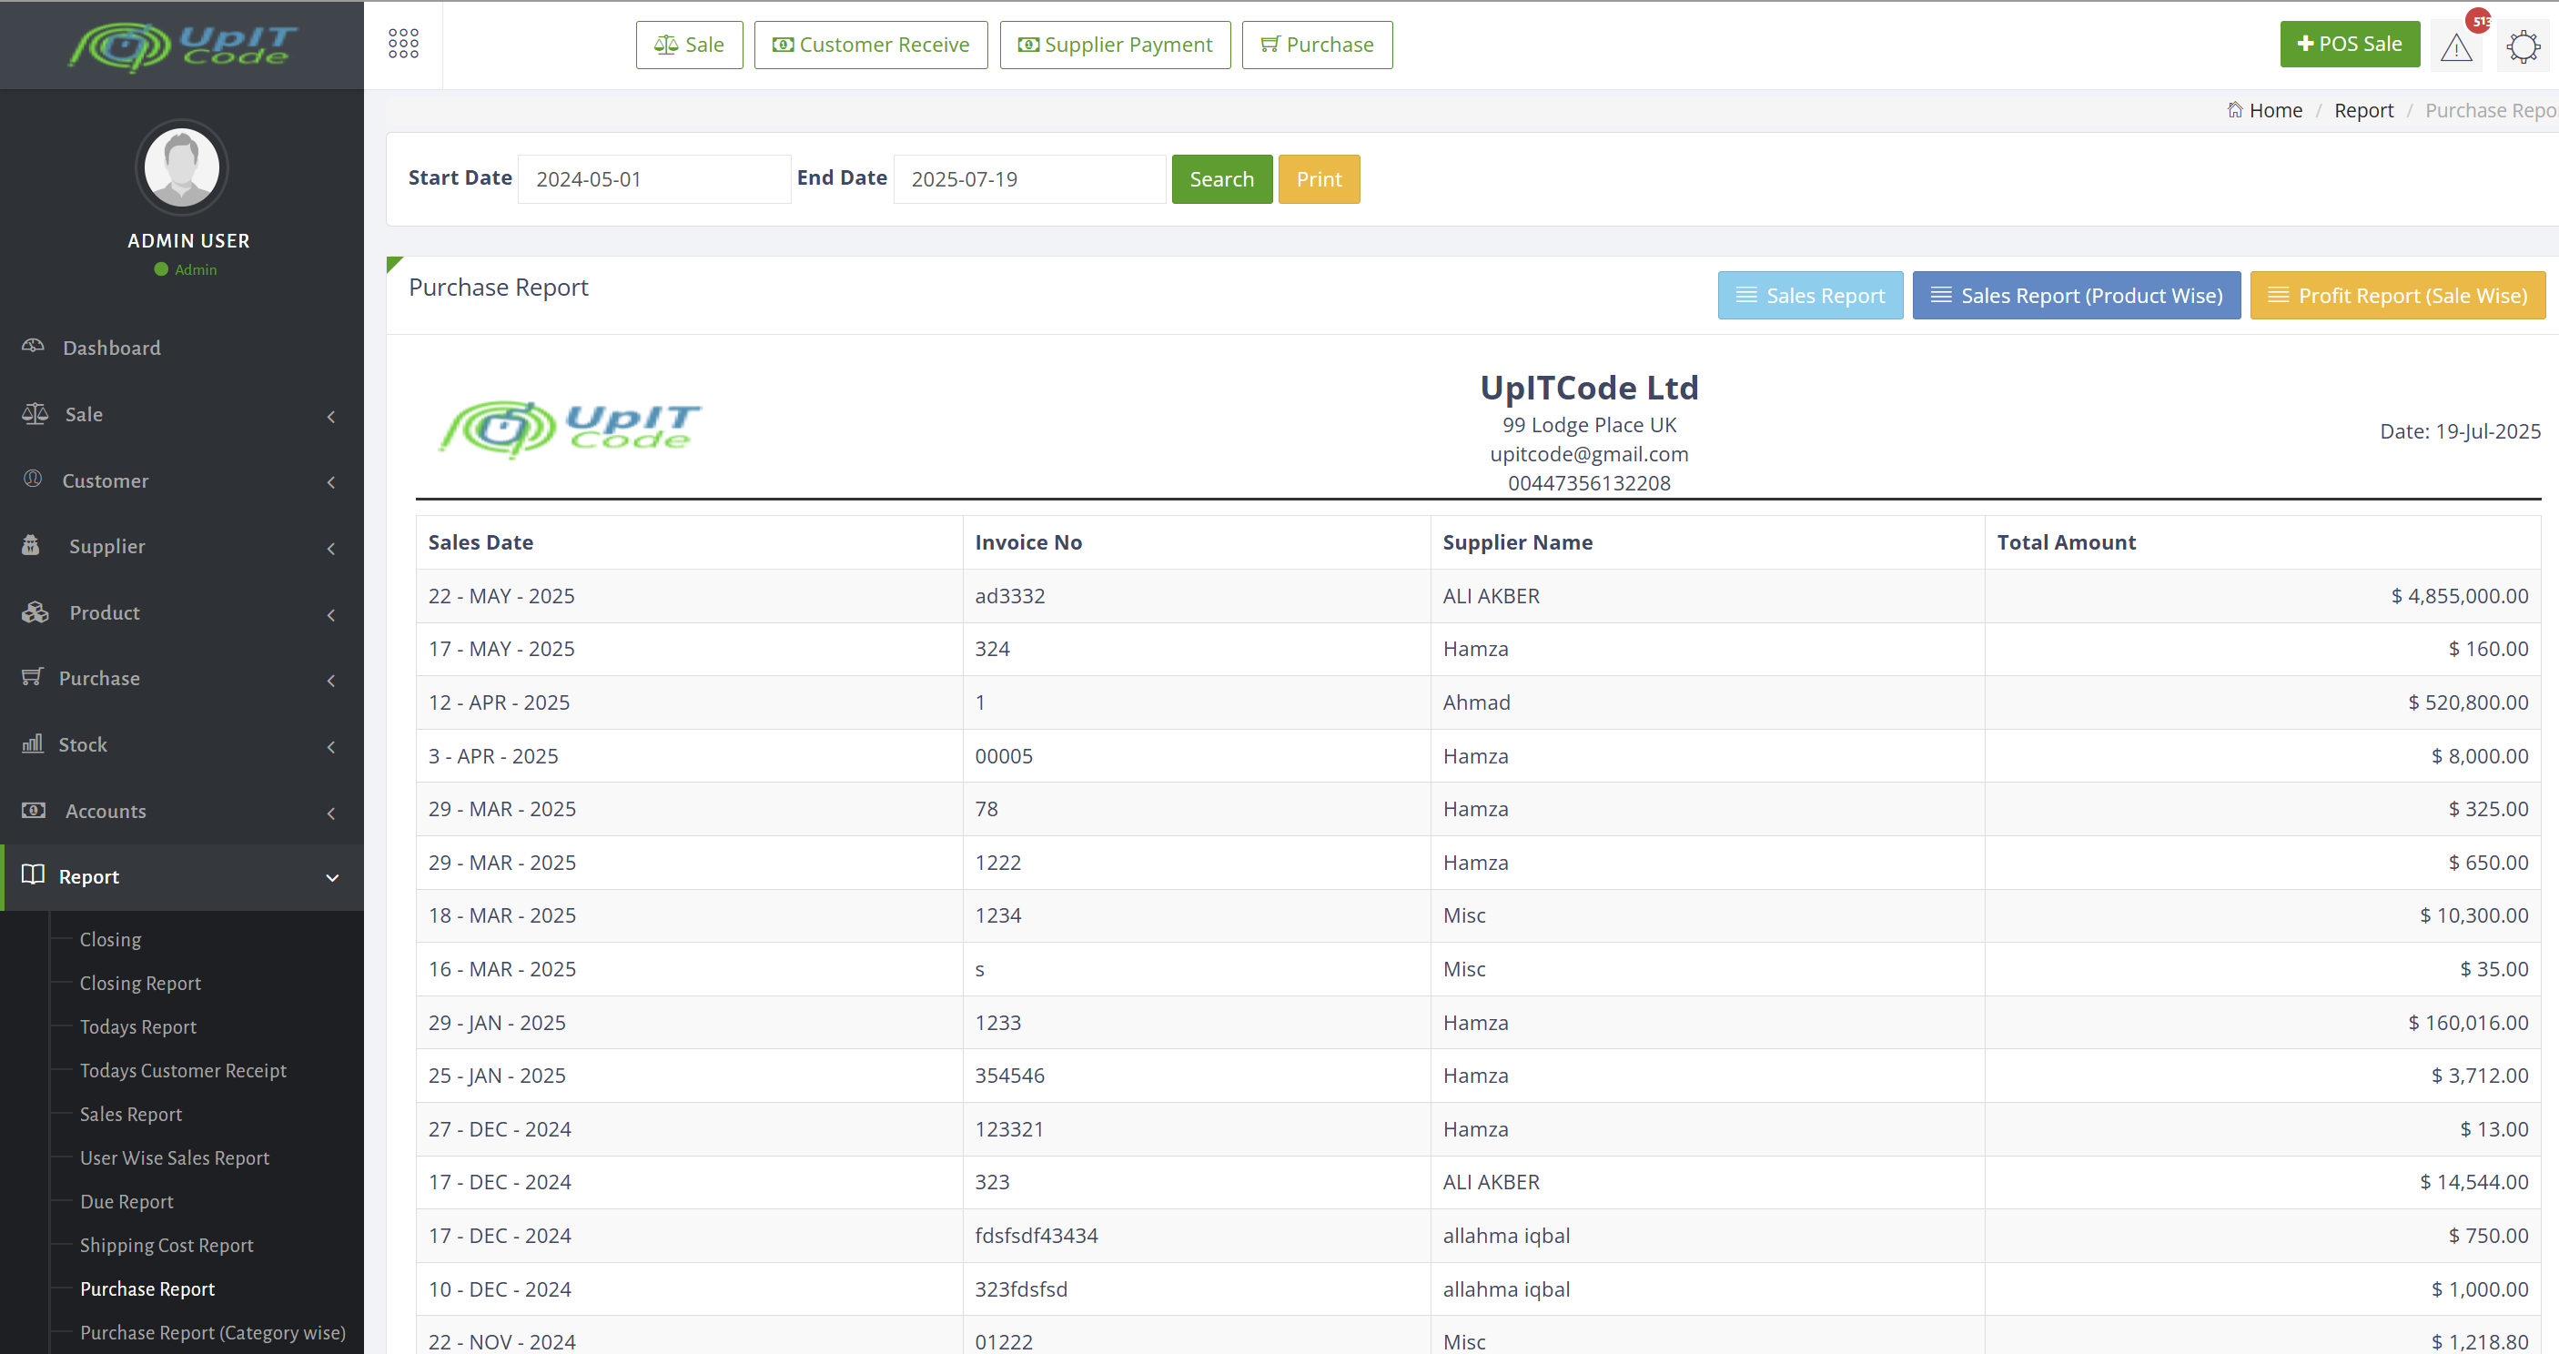Click the yellow Print button
Screen dimensions: 2559x1354
pyautogui.click(x=1319, y=179)
